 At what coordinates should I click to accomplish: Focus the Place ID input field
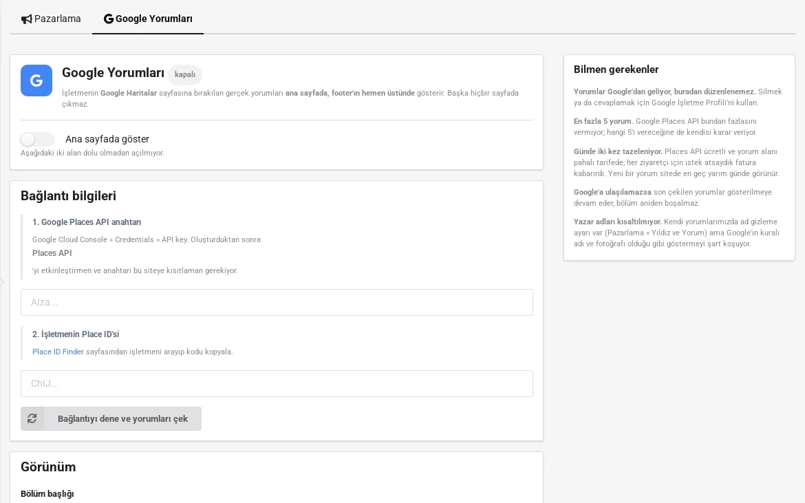pos(277,383)
